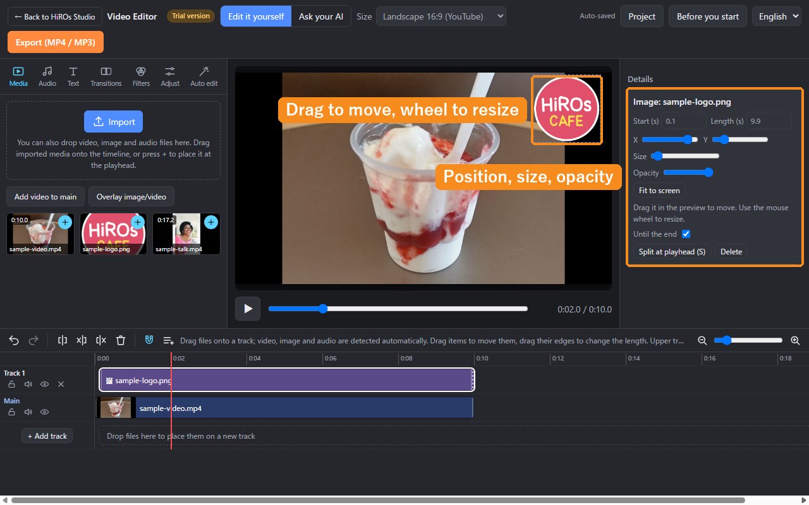Open the Filters panel
This screenshot has height=505, width=809.
click(142, 76)
